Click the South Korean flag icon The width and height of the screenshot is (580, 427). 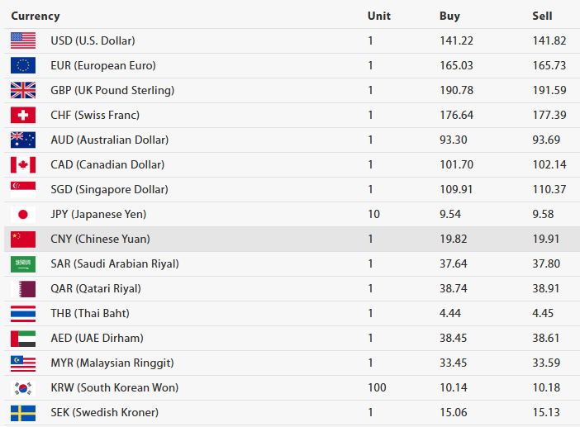pos(23,387)
